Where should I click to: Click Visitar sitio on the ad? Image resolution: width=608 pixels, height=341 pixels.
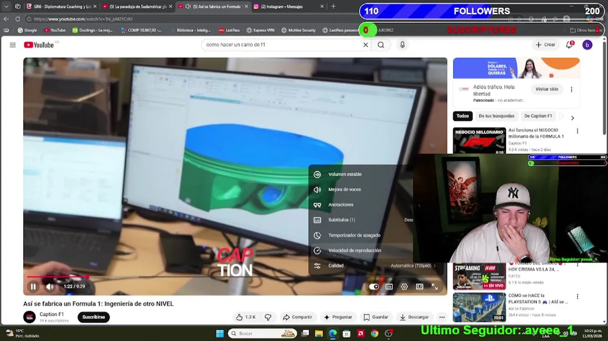point(546,89)
